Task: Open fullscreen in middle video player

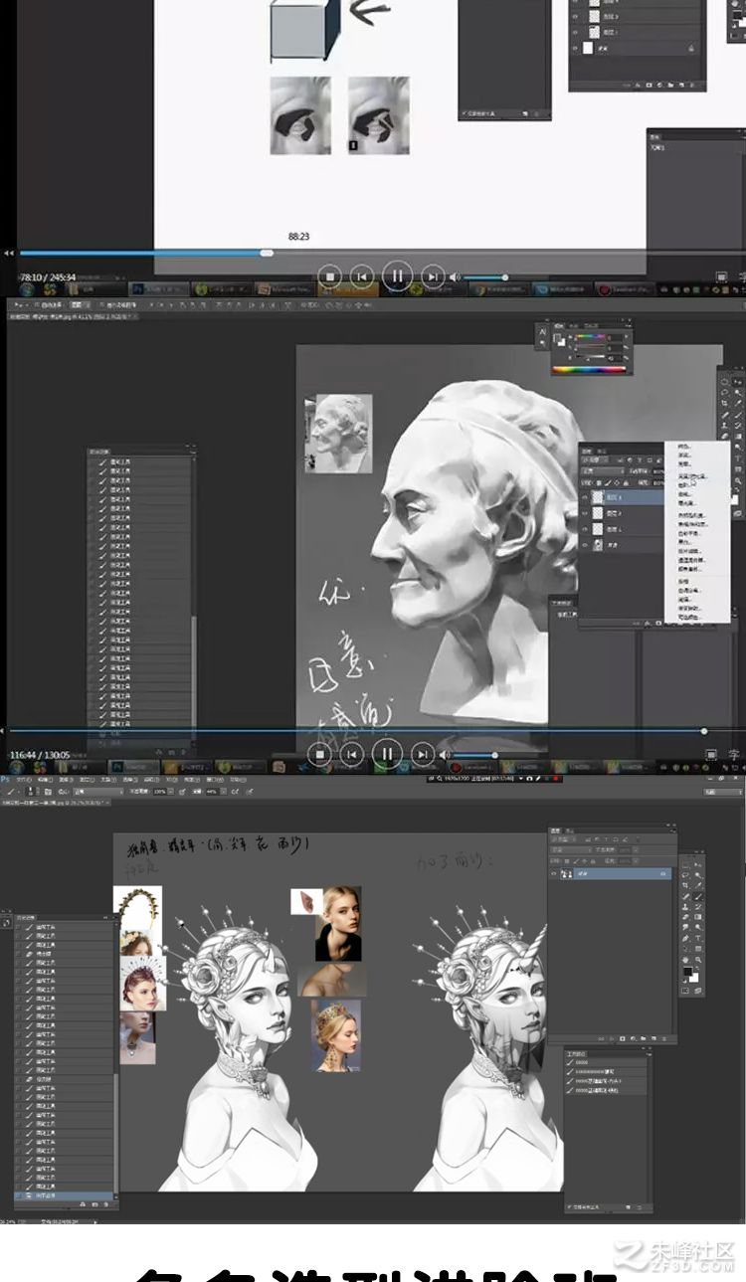Action: pyautogui.click(x=711, y=754)
